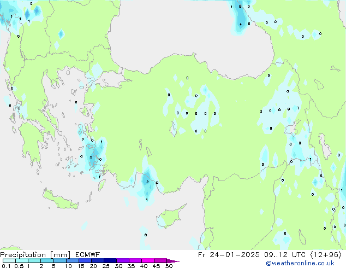Click the island of Cyprus on the map
This screenshot has width=346, height=268.
(x=170, y=217)
